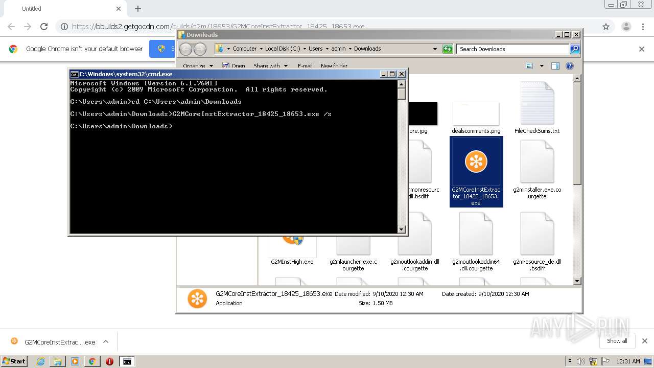The image size is (654, 368).
Task: Open download item options chevron
Action: [x=106, y=341]
